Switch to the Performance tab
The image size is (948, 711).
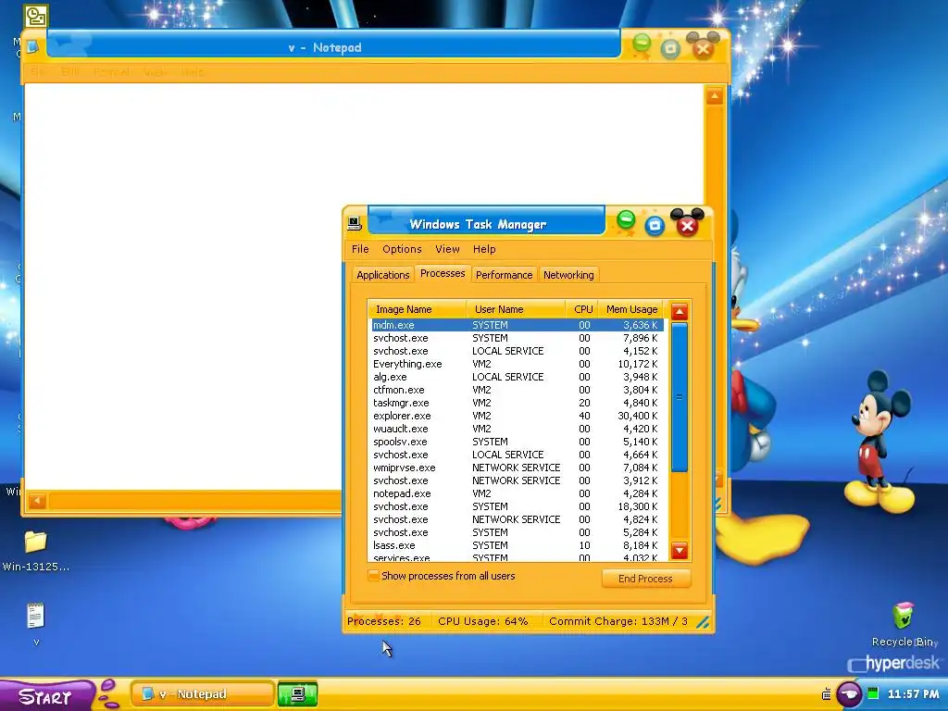click(505, 274)
